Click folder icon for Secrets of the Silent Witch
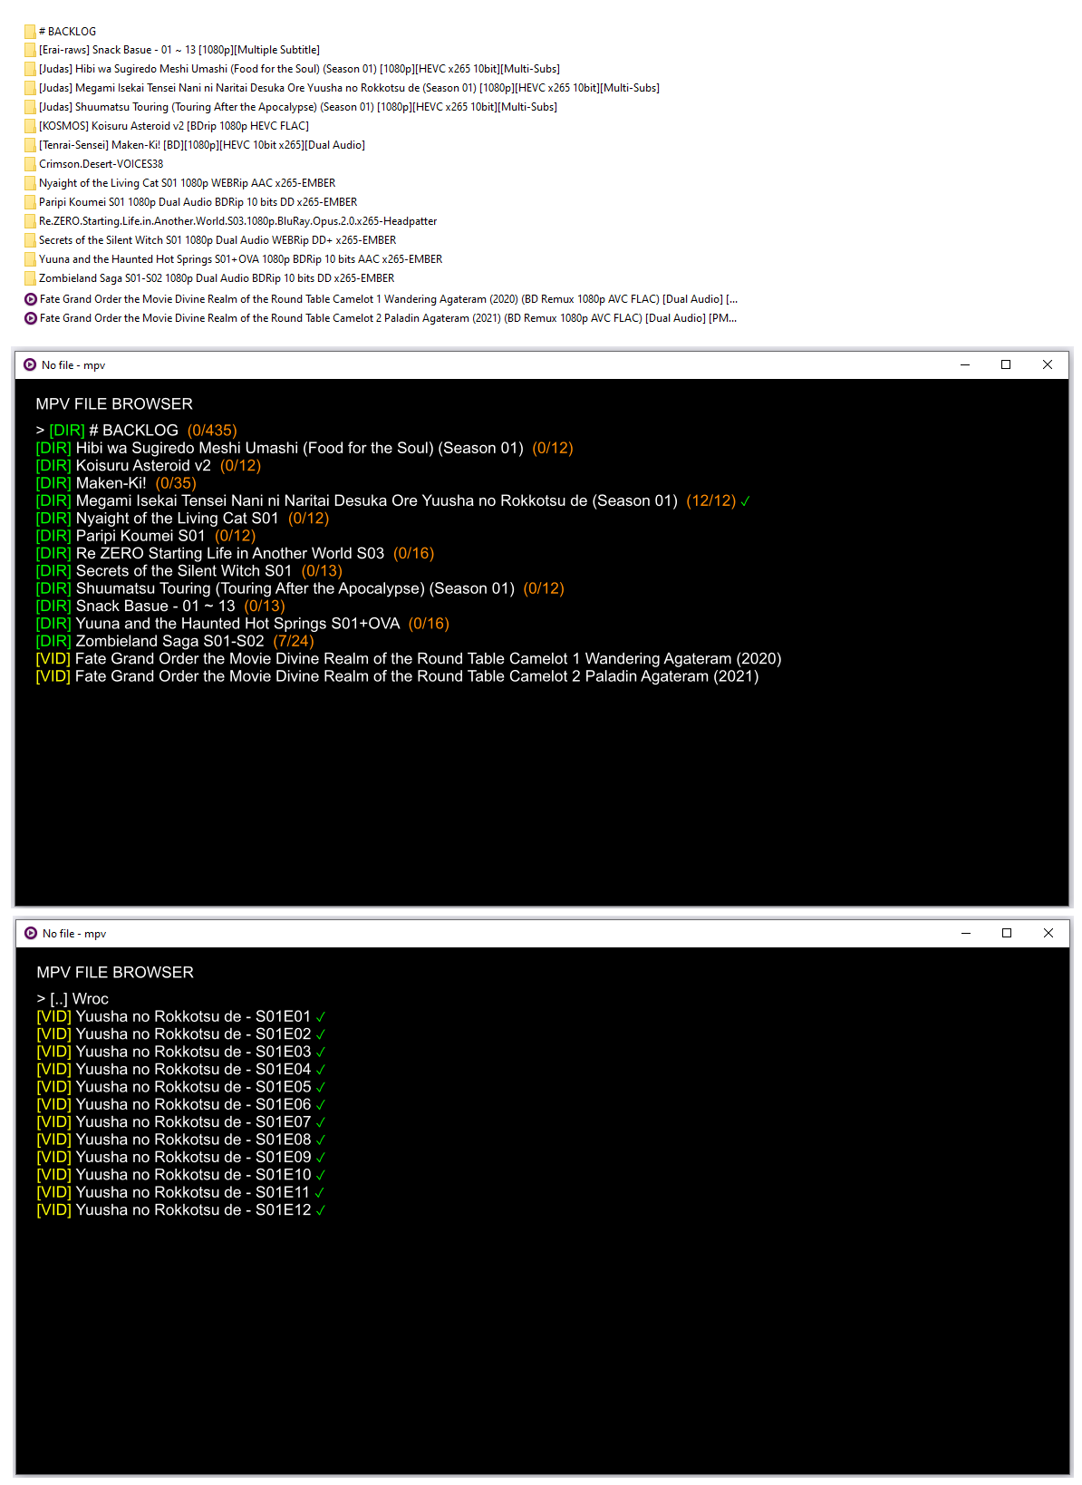This screenshot has width=1082, height=1485. 30,241
